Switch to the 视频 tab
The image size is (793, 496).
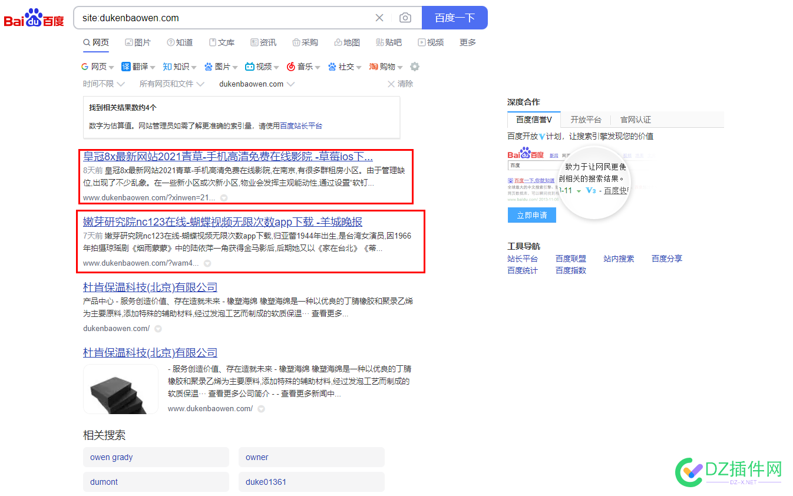pos(431,42)
